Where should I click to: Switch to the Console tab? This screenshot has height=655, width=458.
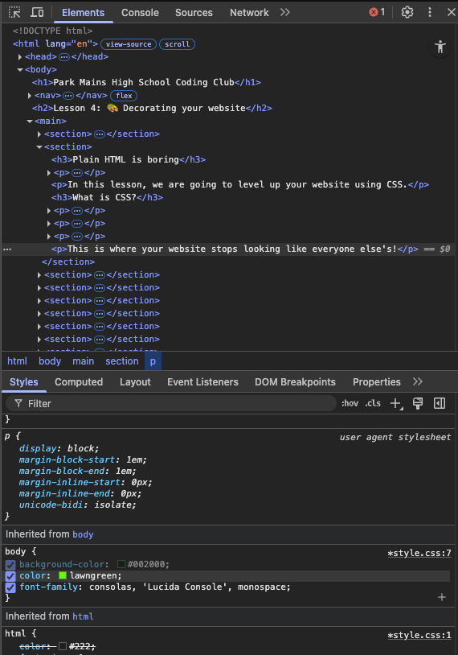140,13
